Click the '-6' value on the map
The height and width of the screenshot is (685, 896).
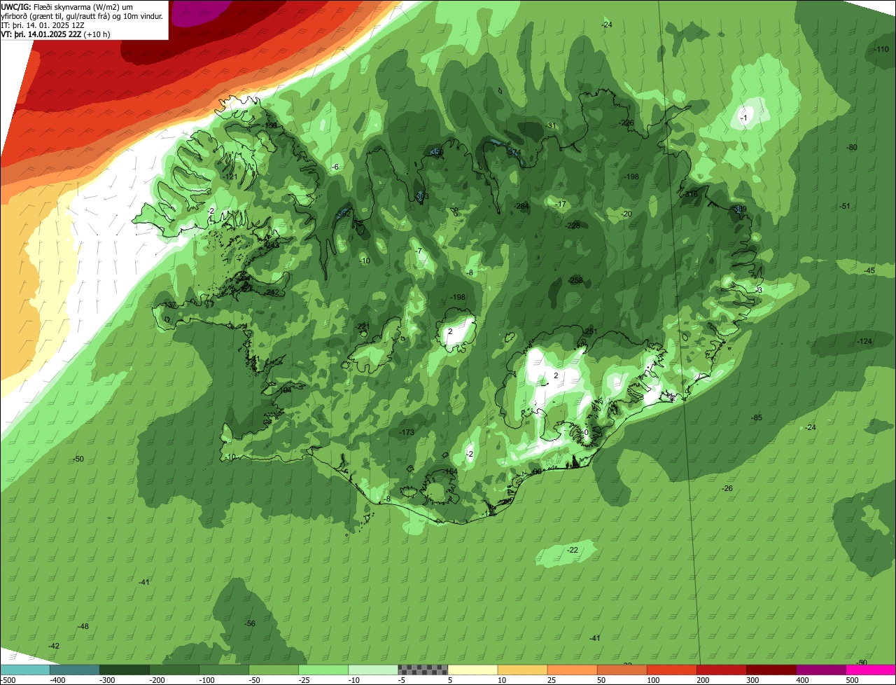tap(335, 167)
